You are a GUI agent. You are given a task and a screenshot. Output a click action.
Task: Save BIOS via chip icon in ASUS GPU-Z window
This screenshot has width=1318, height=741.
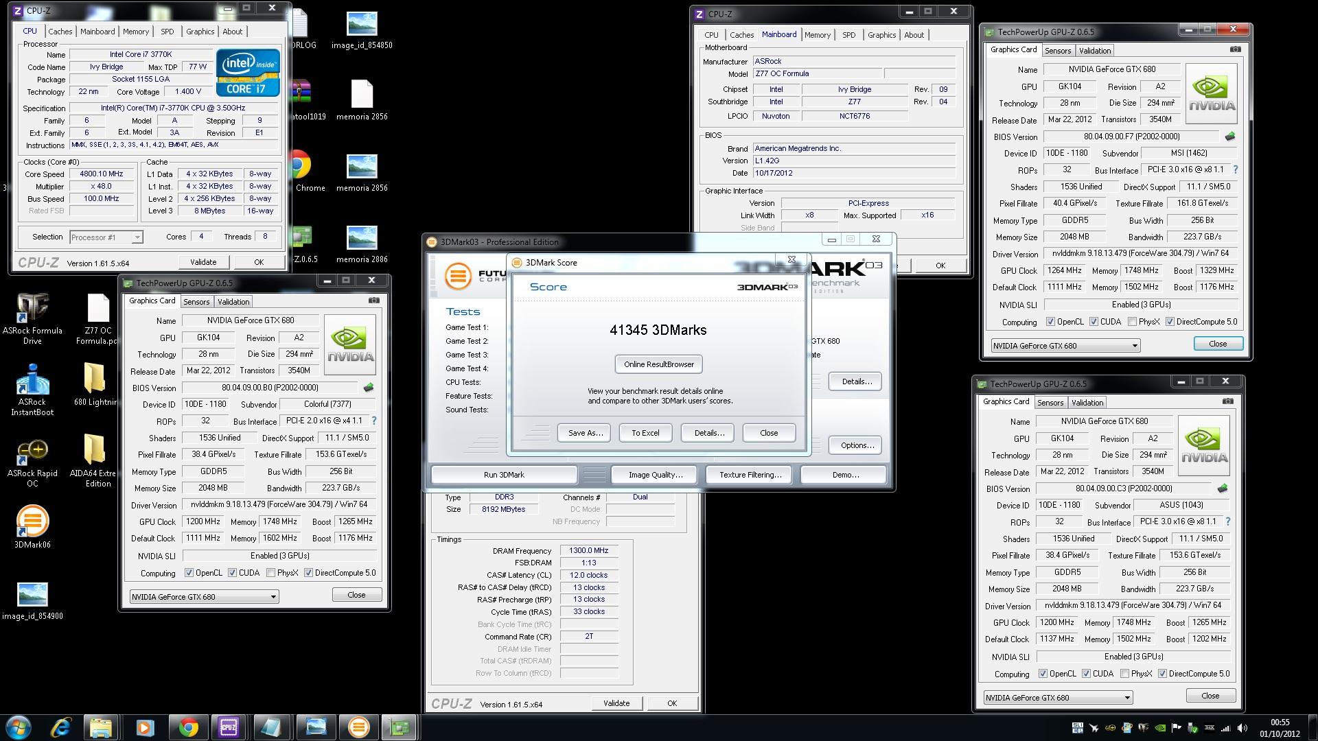coord(1222,489)
